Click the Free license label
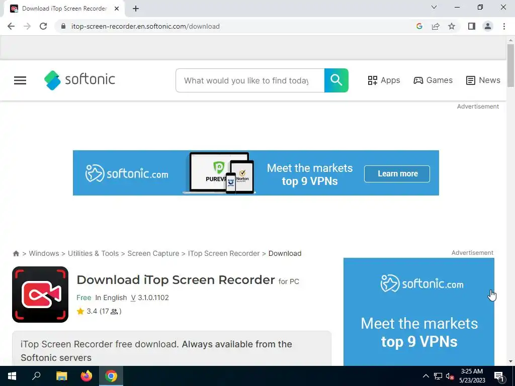This screenshot has height=386, width=515. tap(84, 298)
